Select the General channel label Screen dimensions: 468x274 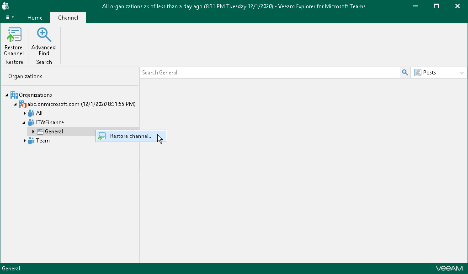tap(54, 132)
